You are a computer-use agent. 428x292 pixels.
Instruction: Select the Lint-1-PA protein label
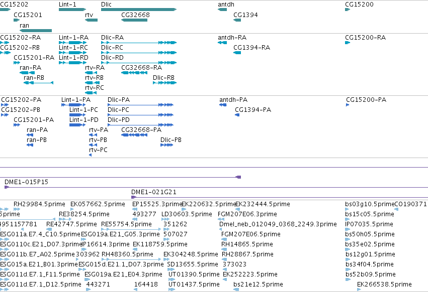click(76, 100)
